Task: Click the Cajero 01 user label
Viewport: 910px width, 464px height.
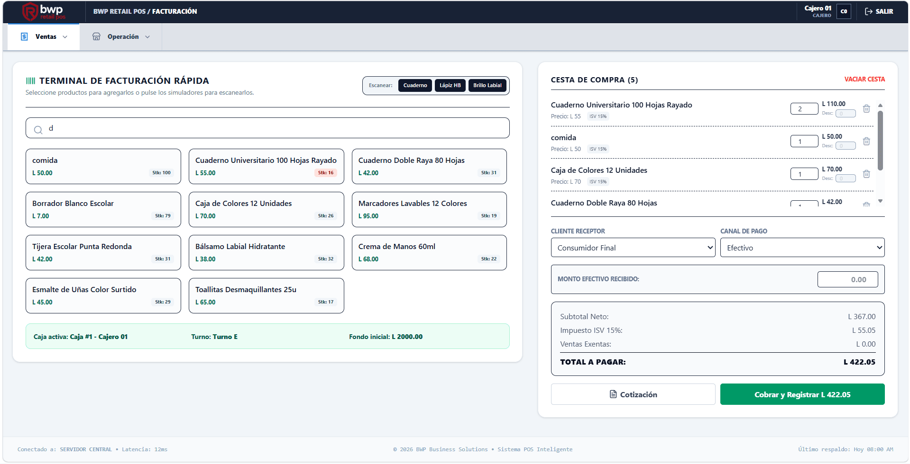Action: [x=818, y=8]
